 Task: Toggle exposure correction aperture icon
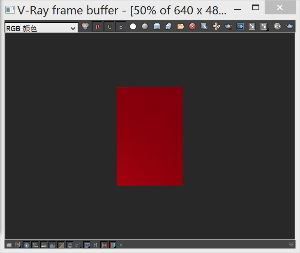coord(70,245)
